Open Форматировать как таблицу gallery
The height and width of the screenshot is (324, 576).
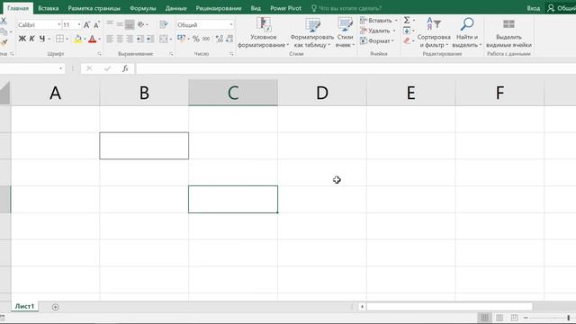point(312,32)
